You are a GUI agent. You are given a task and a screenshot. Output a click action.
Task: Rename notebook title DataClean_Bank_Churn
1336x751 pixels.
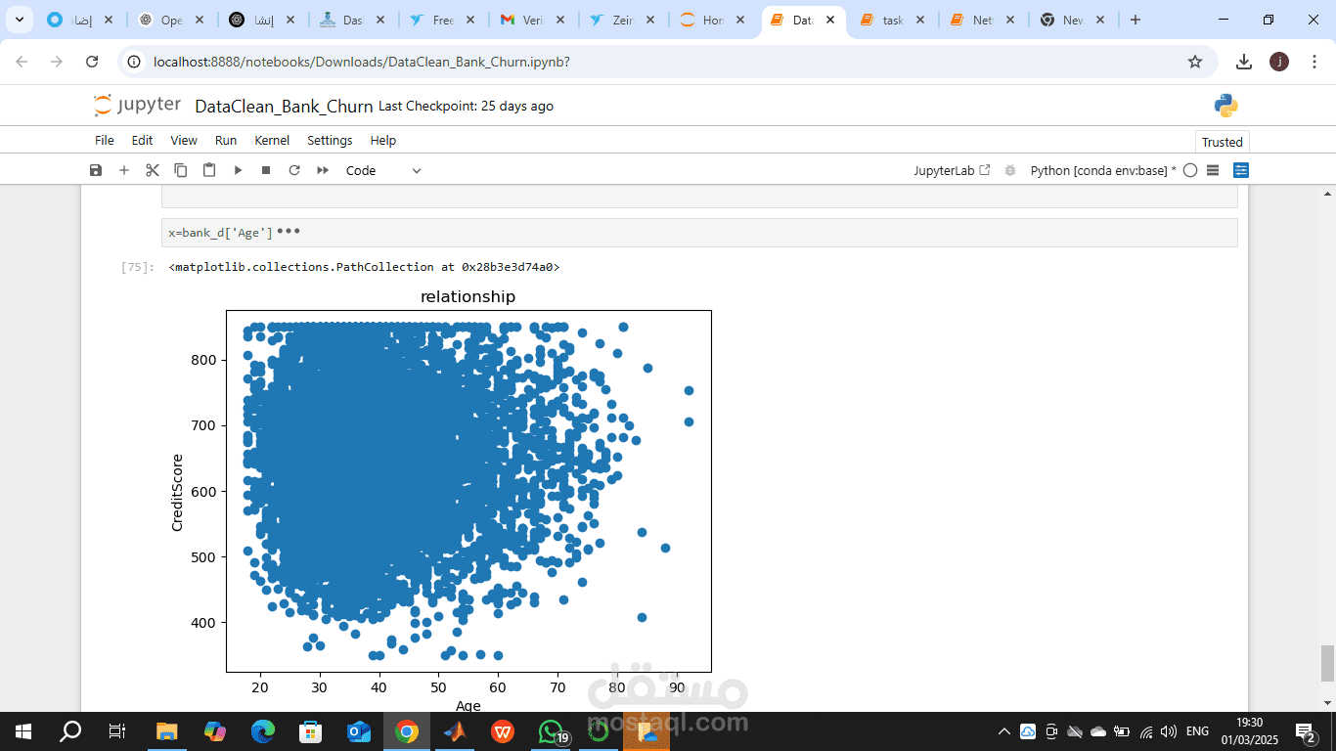[284, 107]
